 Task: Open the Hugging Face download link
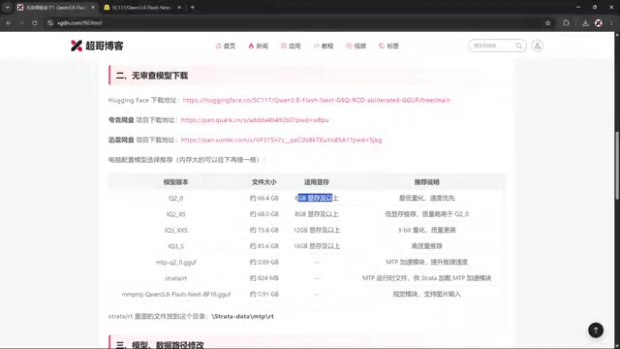[x=317, y=100]
